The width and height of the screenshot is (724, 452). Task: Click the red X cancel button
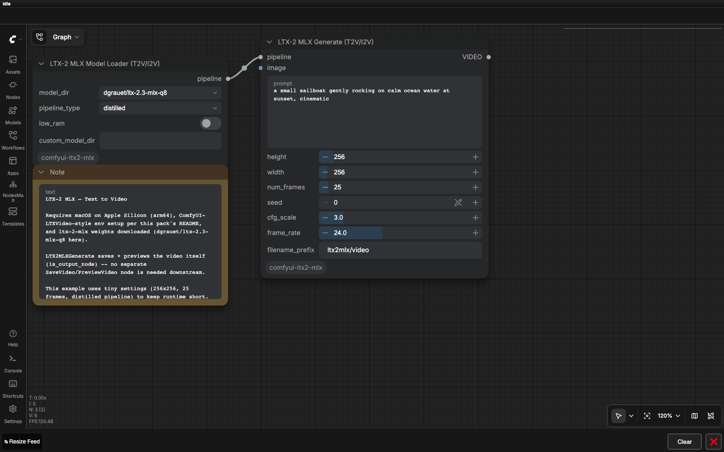pyautogui.click(x=714, y=442)
